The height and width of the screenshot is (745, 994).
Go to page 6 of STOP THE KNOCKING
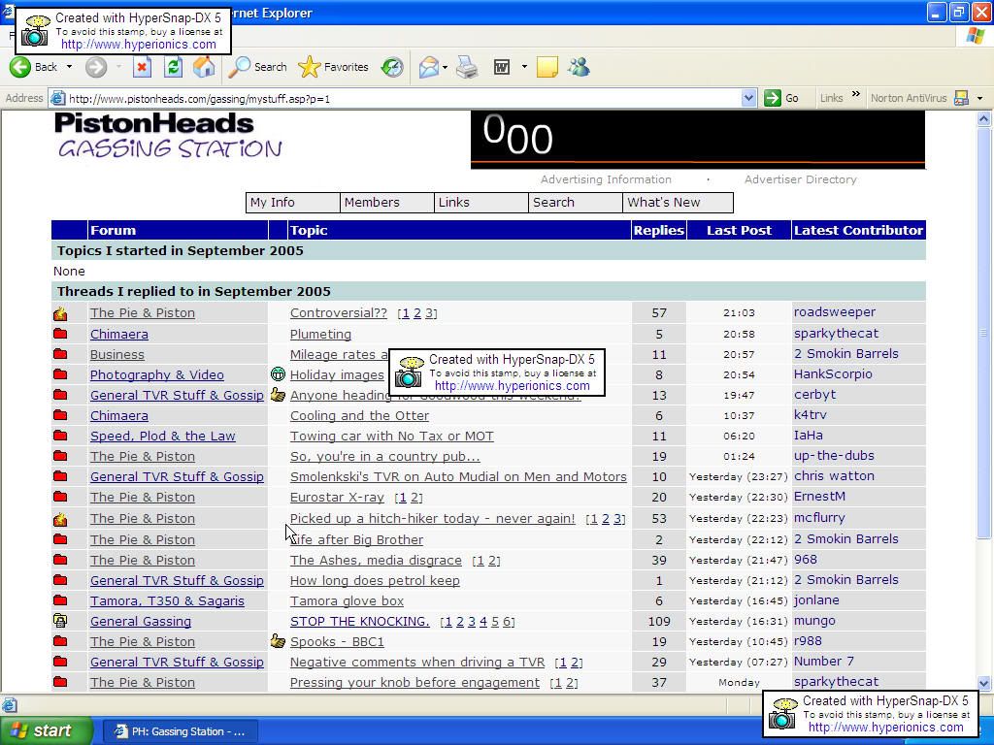508,621
